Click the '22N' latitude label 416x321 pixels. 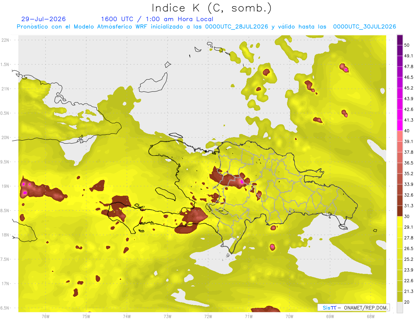[6, 40]
